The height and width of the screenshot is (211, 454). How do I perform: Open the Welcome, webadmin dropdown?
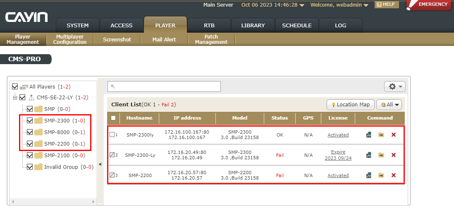(339, 5)
